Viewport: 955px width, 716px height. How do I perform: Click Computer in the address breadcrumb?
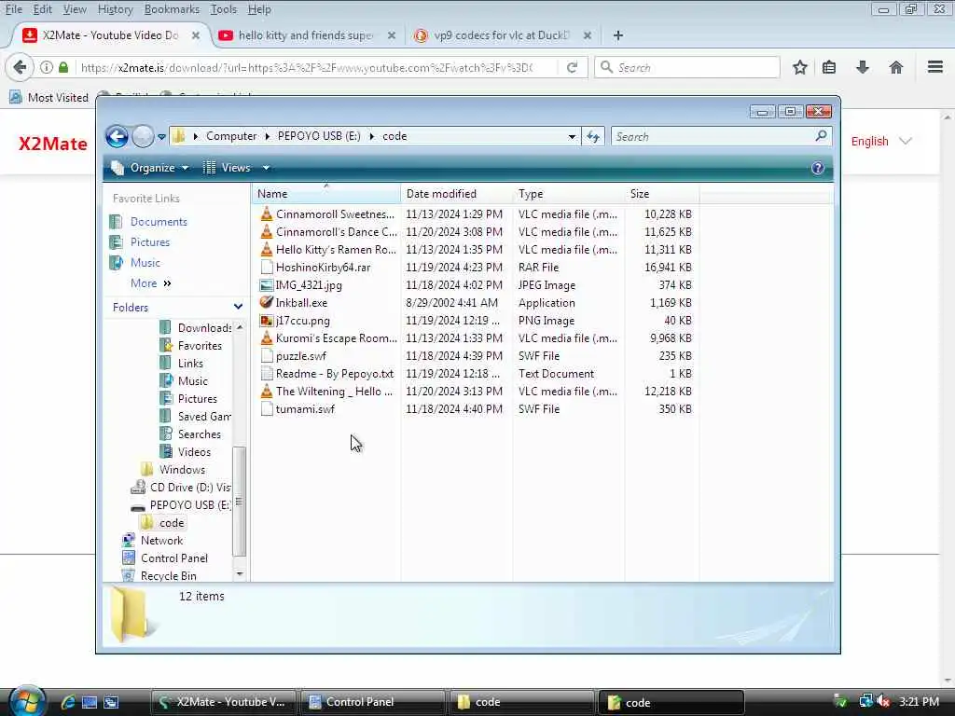coord(231,136)
